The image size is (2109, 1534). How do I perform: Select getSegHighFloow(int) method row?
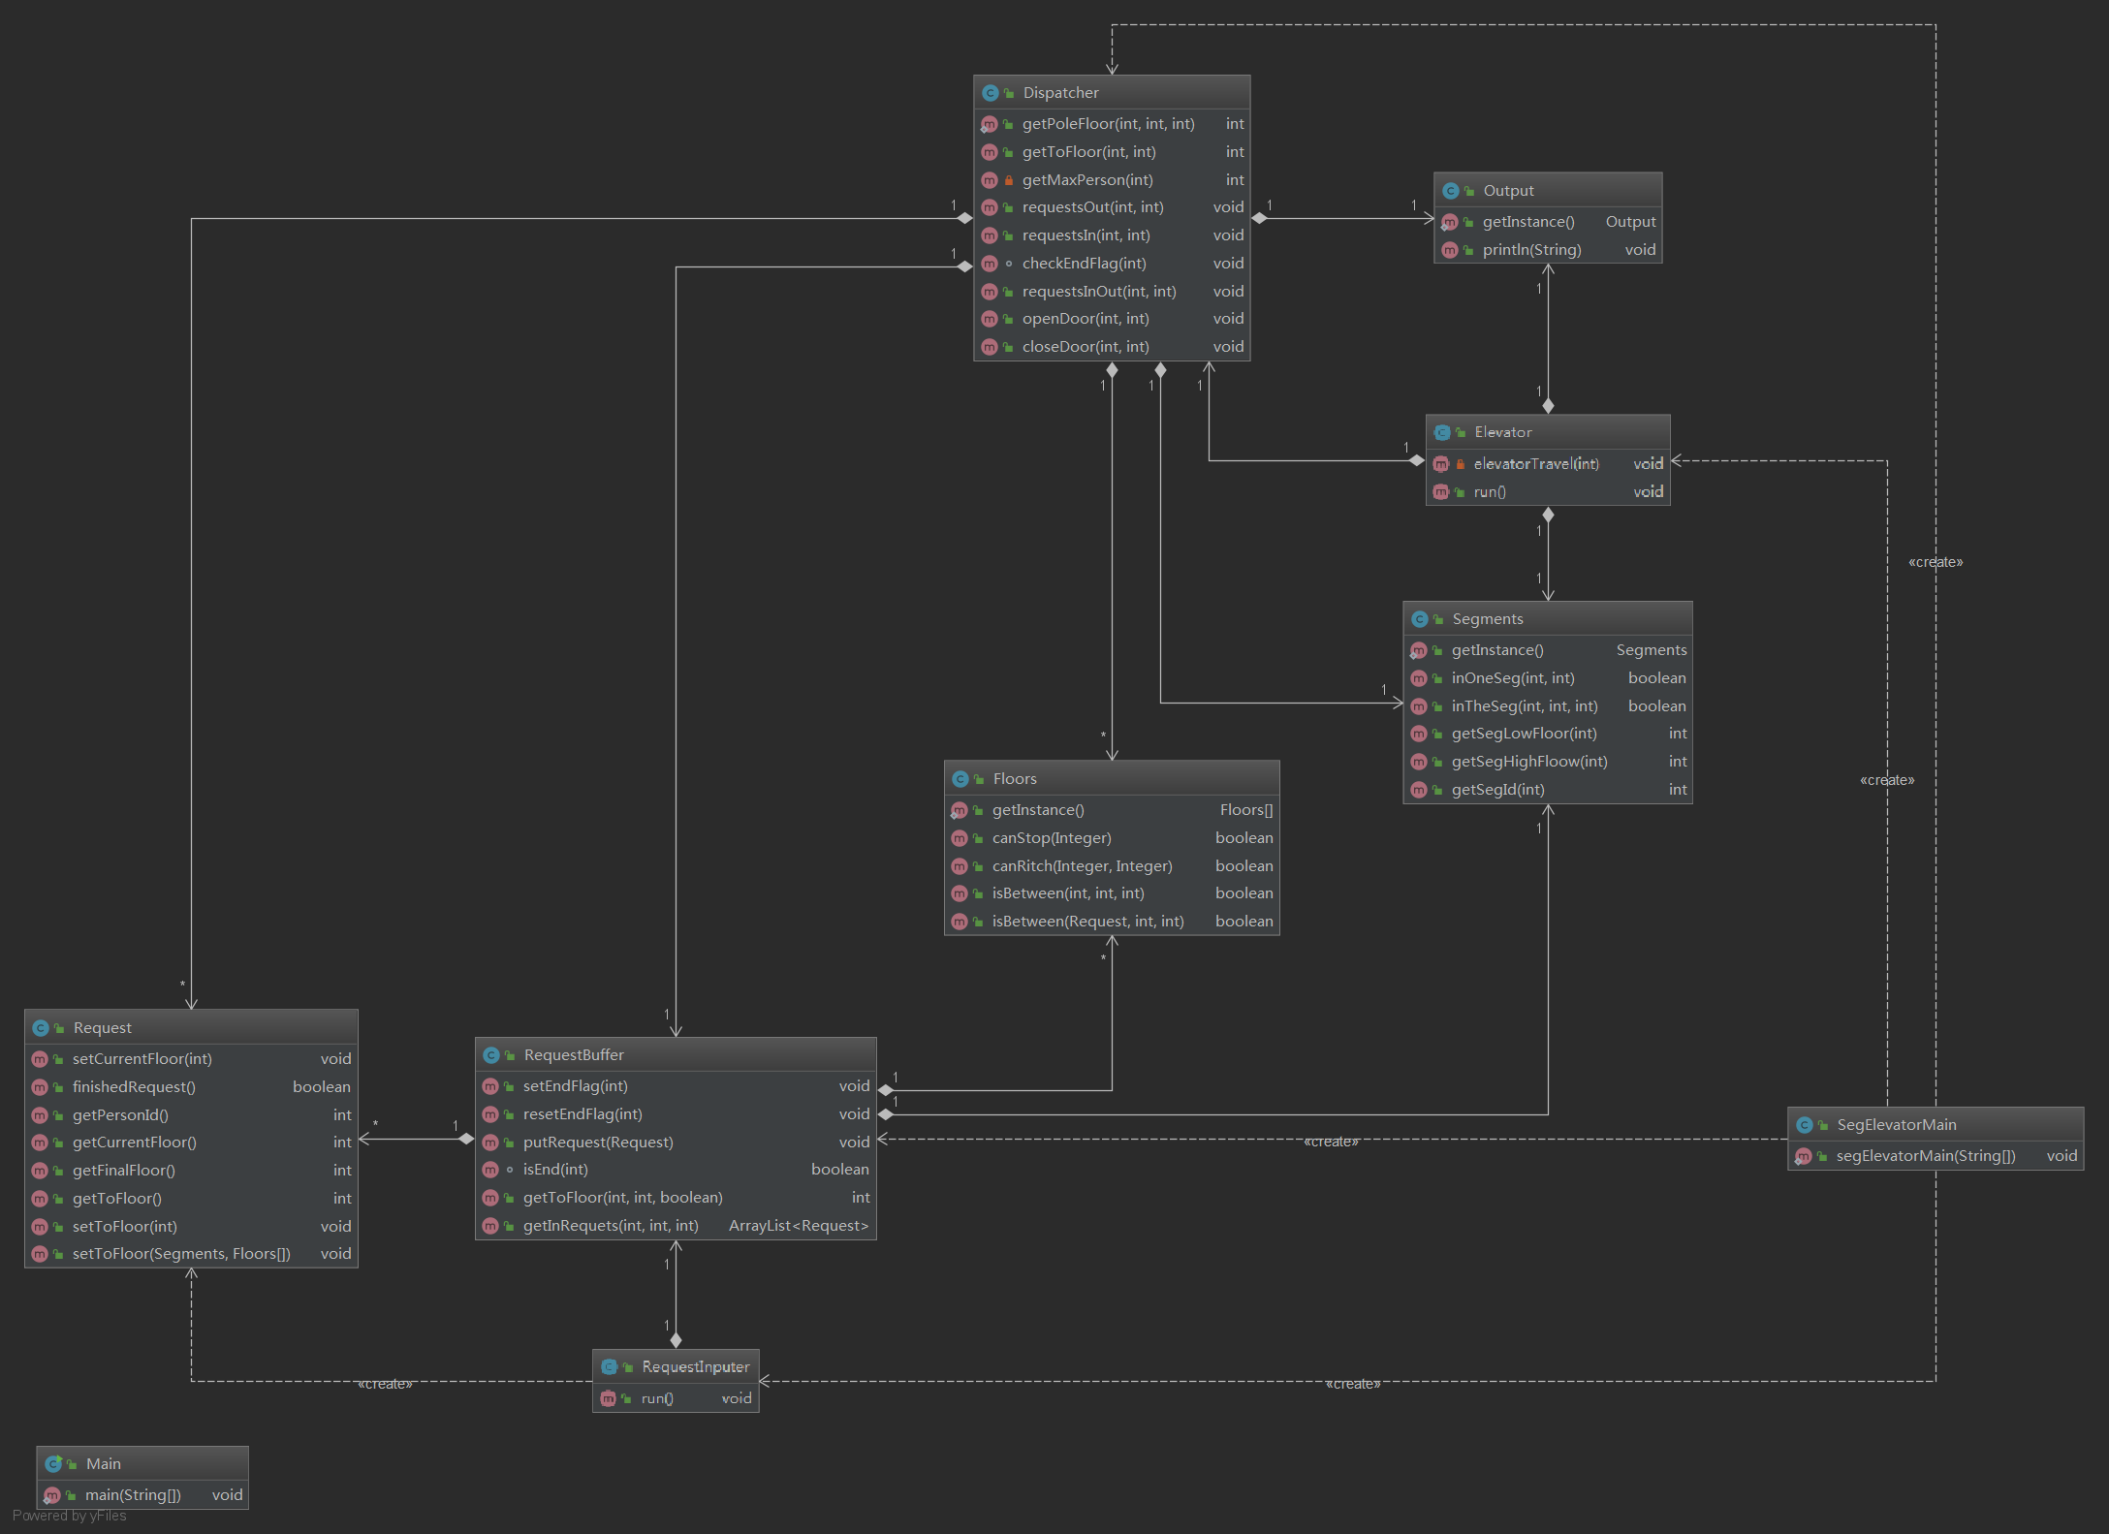(x=1528, y=762)
